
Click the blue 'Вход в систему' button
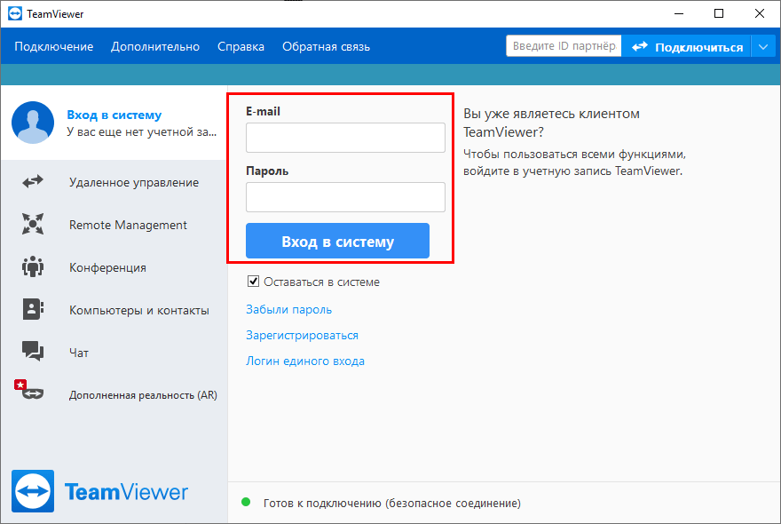(337, 241)
